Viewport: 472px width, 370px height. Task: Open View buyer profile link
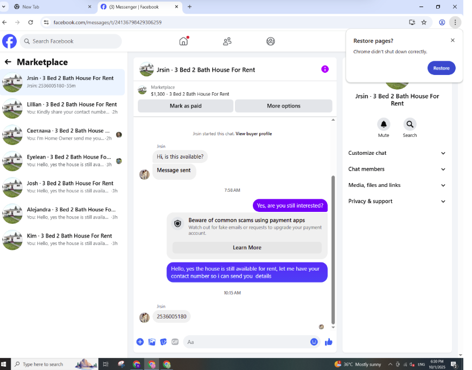tap(253, 134)
